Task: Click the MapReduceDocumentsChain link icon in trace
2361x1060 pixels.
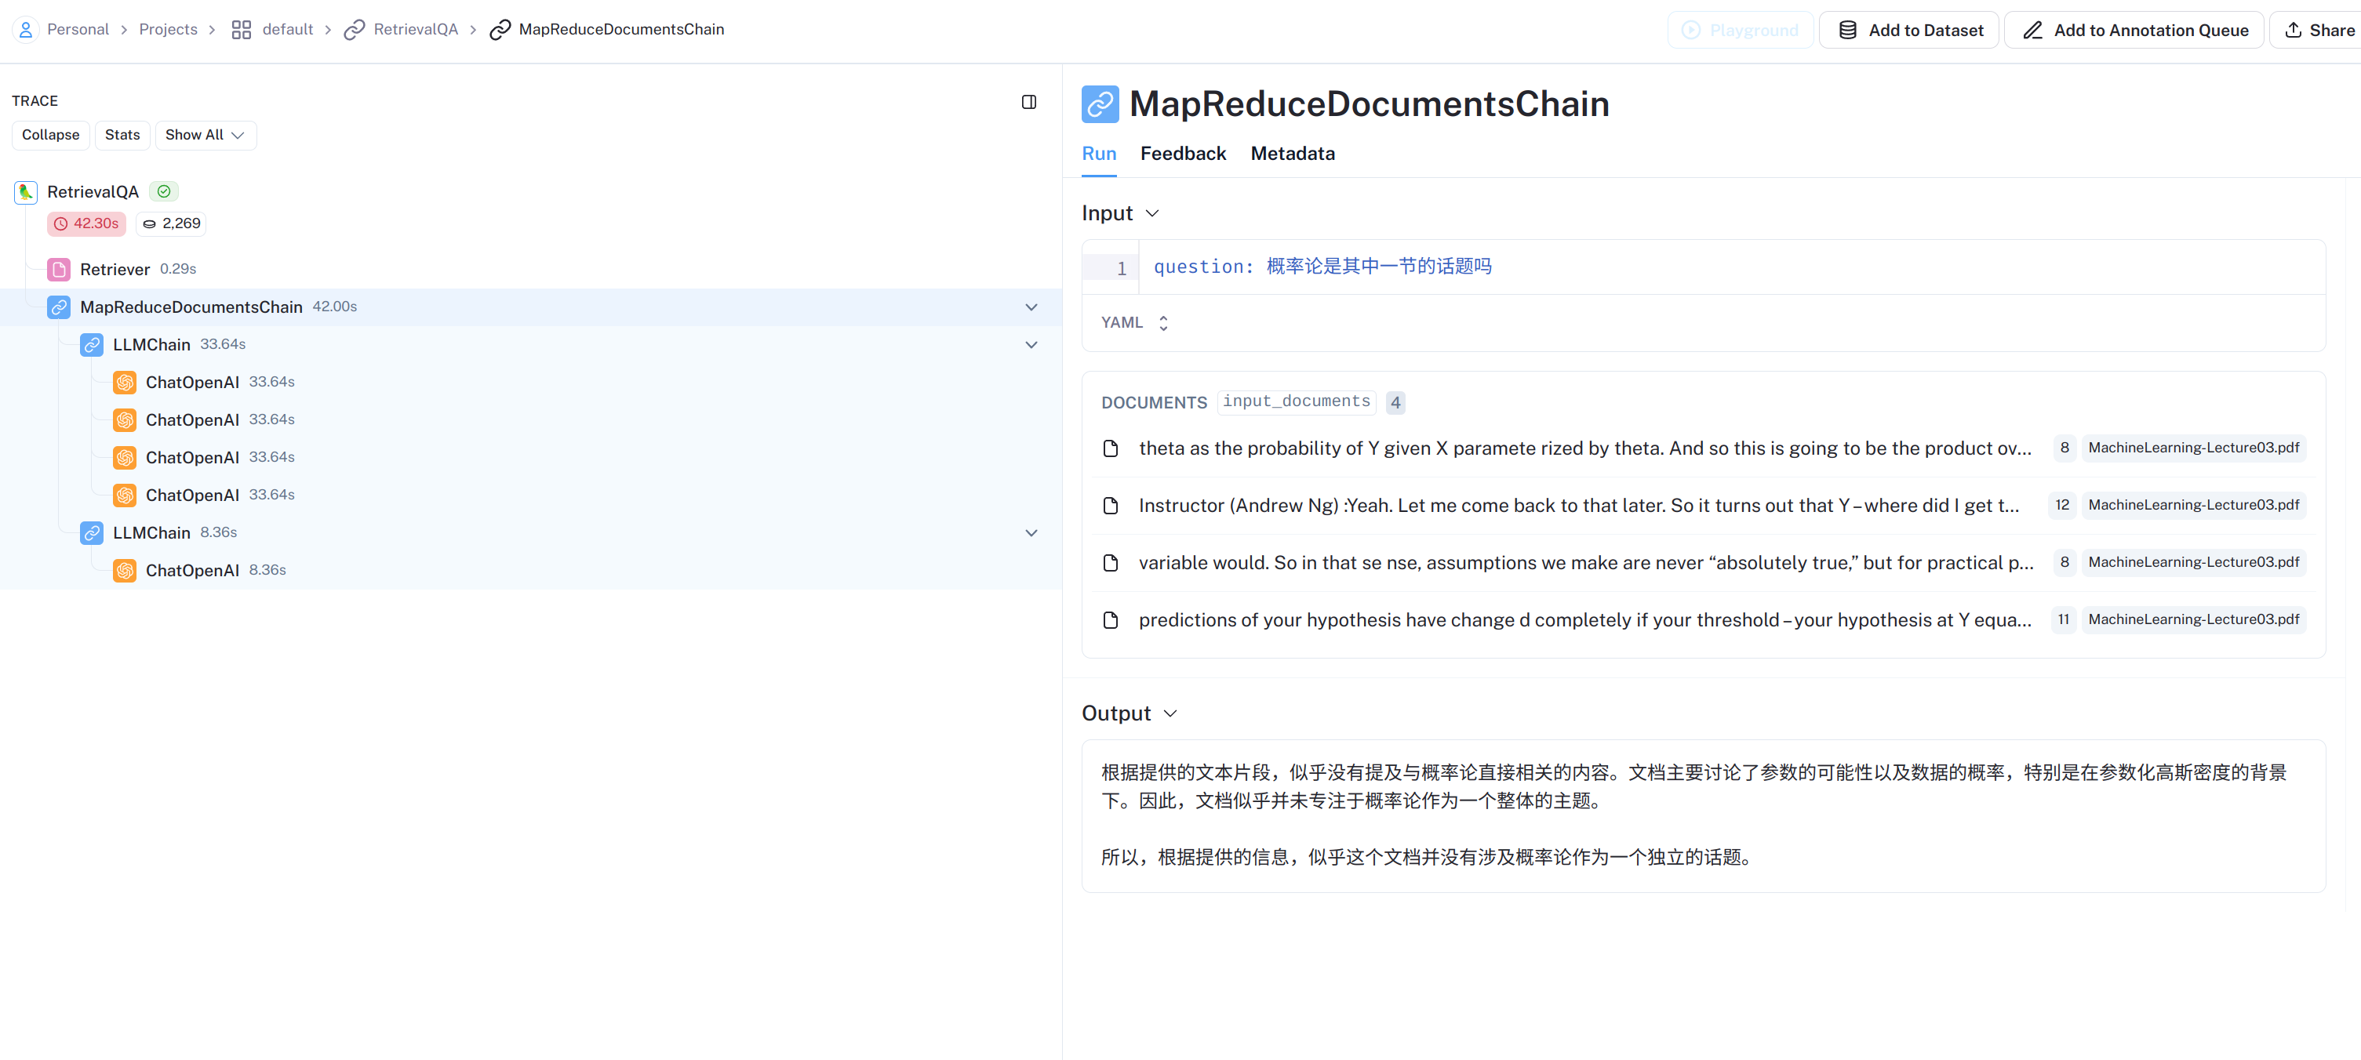Action: pos(59,307)
